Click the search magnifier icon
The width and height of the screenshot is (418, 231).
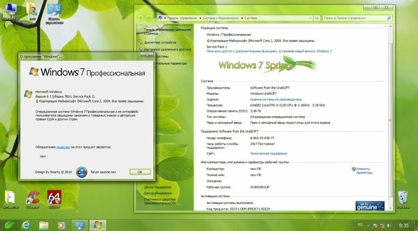pyautogui.click(x=389, y=18)
